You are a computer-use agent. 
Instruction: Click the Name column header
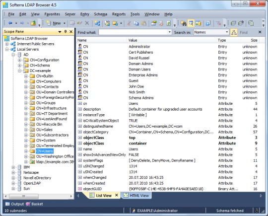click(x=102, y=40)
